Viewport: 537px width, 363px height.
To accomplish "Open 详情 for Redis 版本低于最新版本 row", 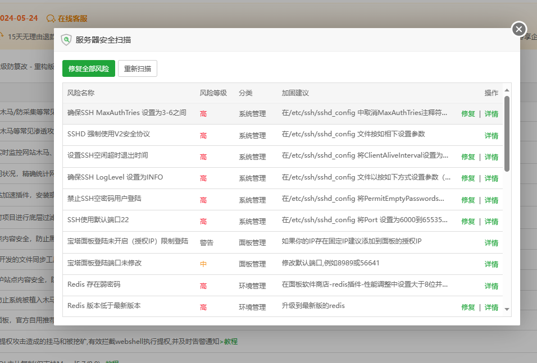I will (x=492, y=307).
